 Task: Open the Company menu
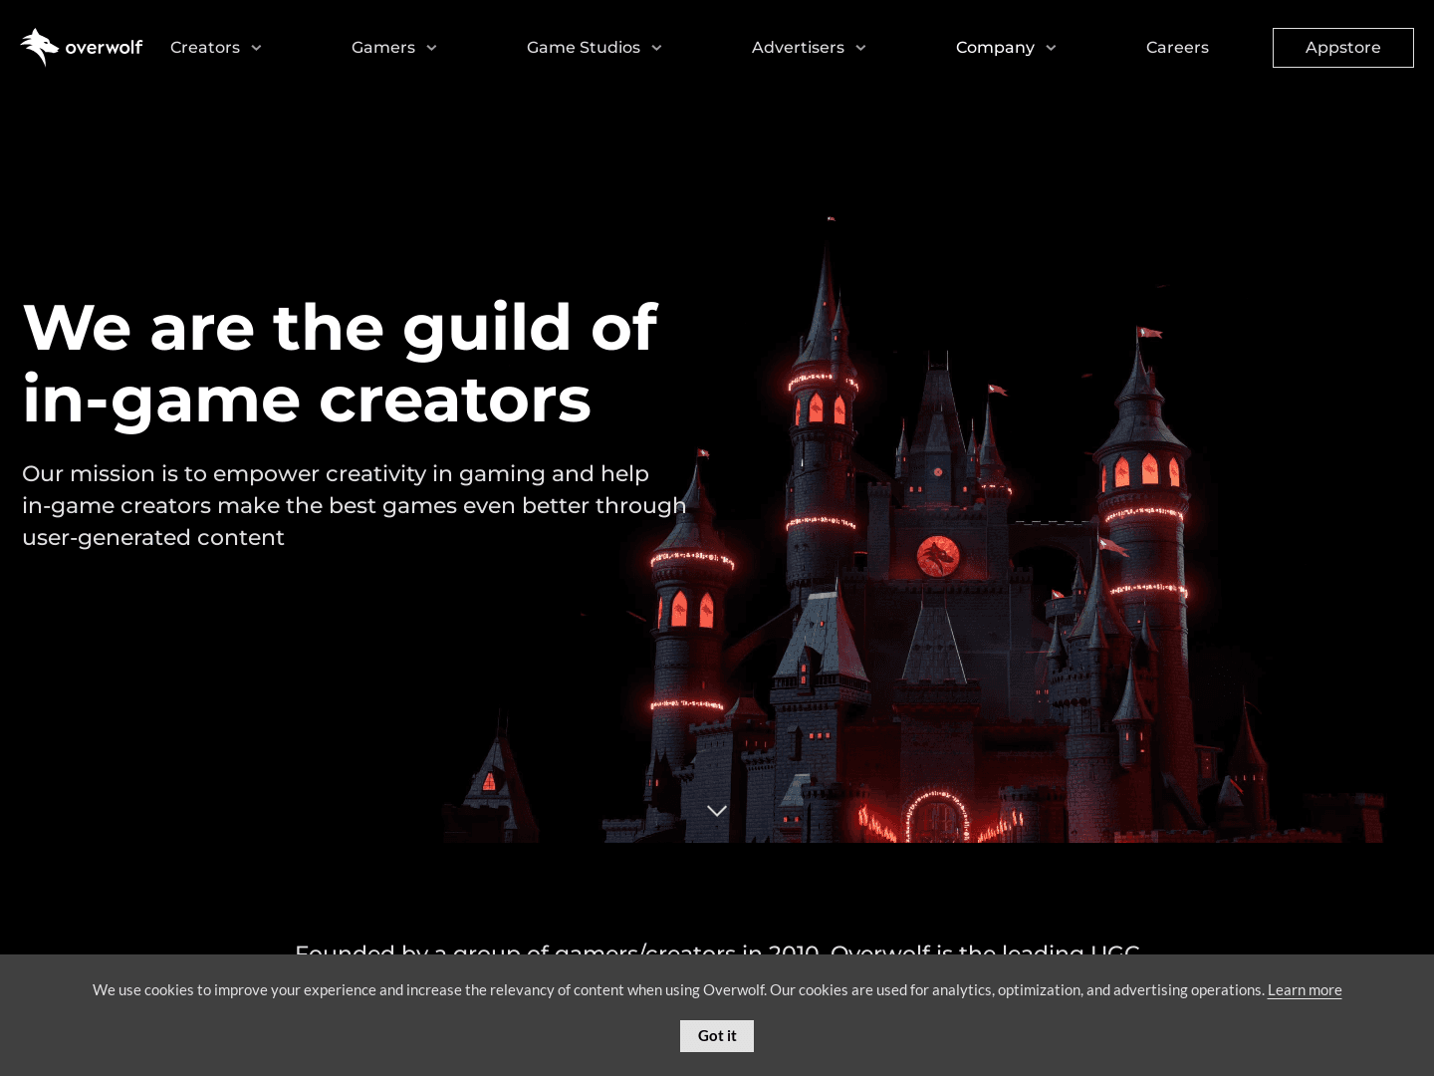point(995,48)
